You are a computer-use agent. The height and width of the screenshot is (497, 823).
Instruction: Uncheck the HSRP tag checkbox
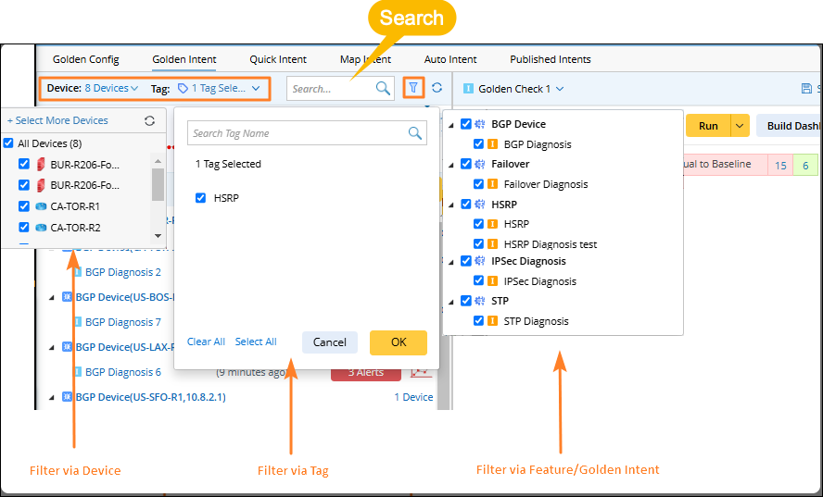coord(201,197)
